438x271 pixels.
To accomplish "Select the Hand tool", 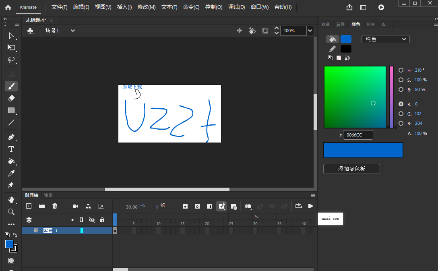I will click(11, 200).
